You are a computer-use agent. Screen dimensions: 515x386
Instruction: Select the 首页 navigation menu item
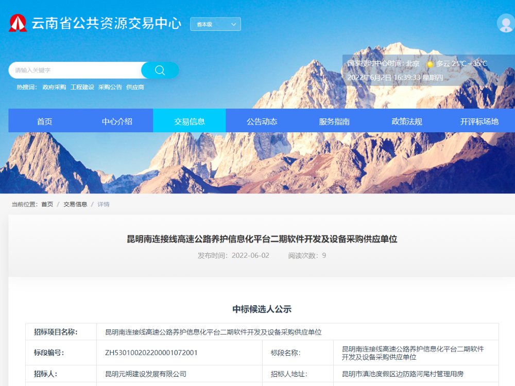pos(44,121)
